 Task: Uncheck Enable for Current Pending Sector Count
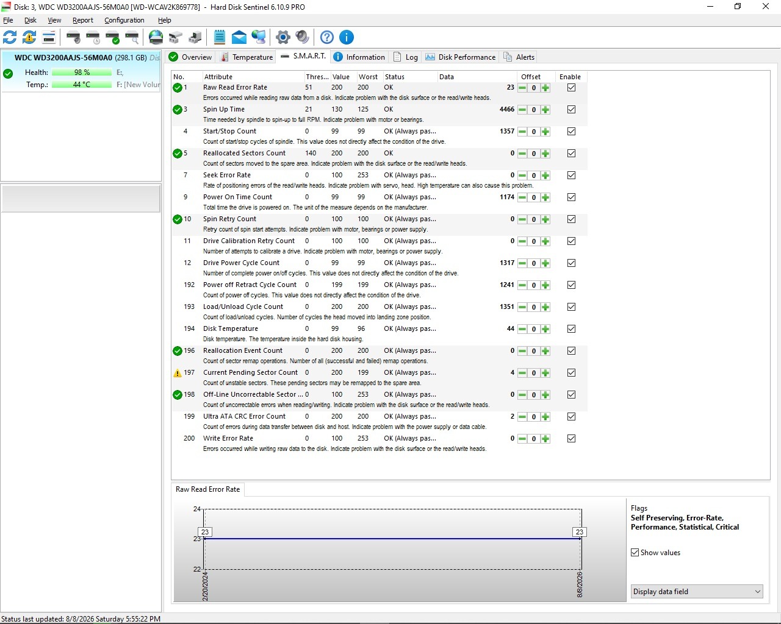[571, 373]
